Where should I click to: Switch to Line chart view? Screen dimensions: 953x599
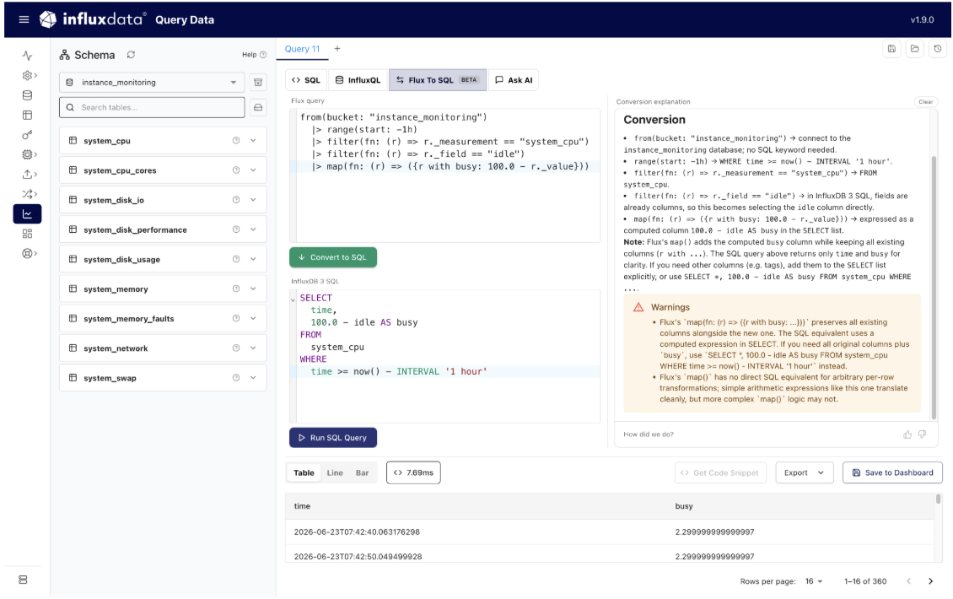335,472
